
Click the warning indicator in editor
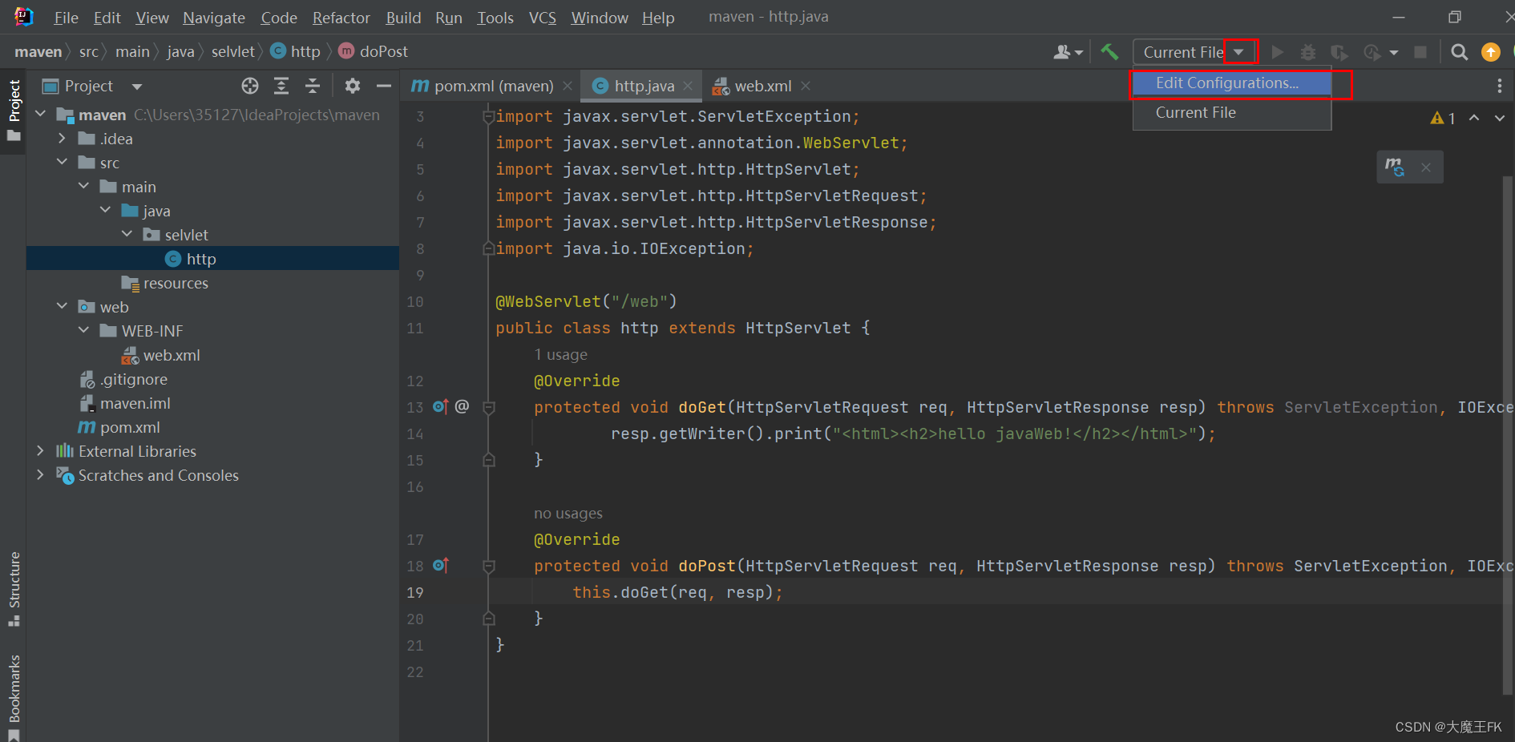[x=1443, y=118]
